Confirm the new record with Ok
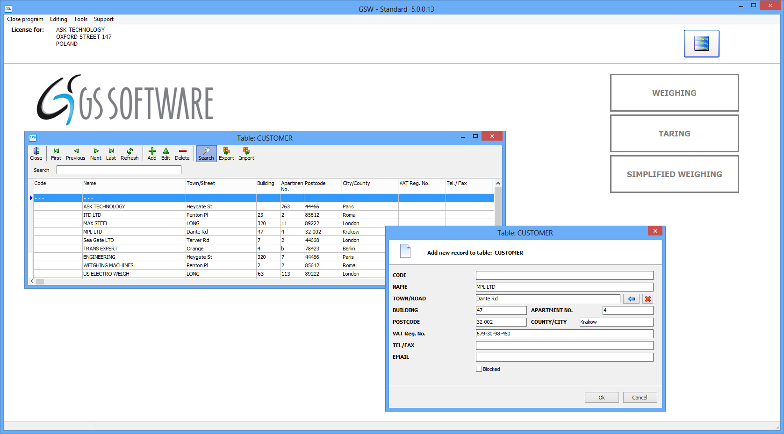This screenshot has width=784, height=434. pos(602,398)
